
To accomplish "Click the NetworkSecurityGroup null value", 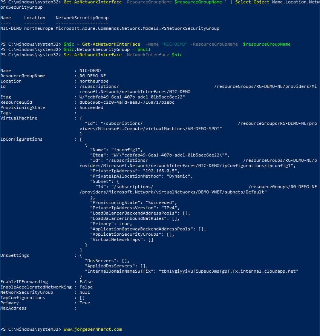I will 84,292.
